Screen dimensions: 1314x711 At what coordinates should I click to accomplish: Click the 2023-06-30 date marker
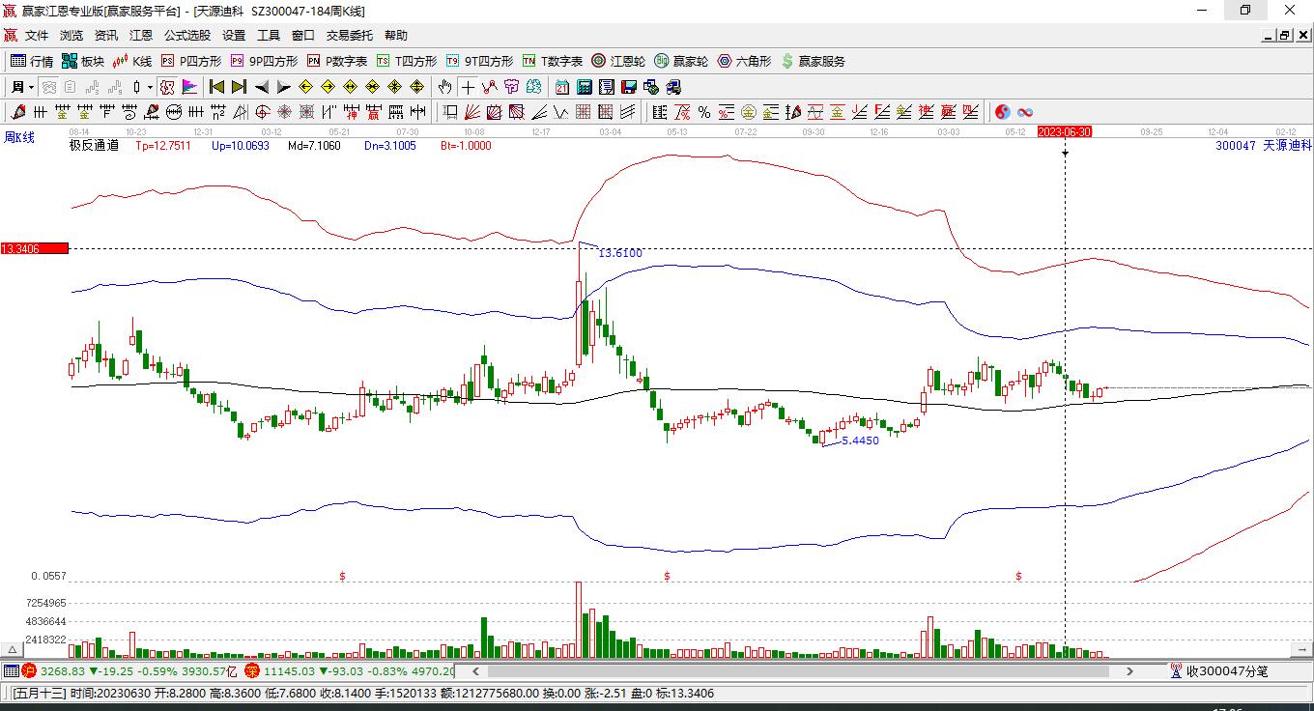[1065, 131]
